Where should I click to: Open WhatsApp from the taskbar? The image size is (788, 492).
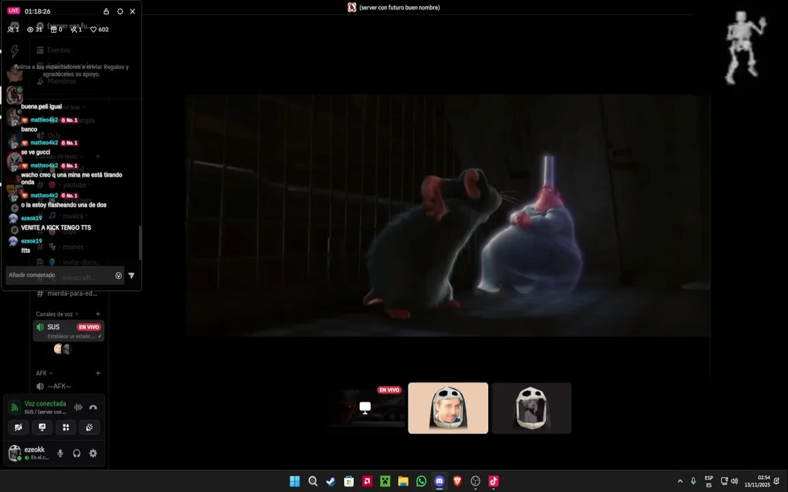[x=421, y=482]
